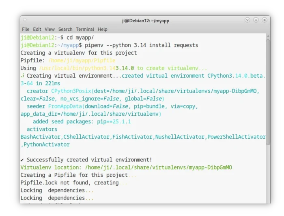Click 'FromAppData' seeder text
Image resolution: width=284 pixels, height=216 pixels.
tap(65, 106)
